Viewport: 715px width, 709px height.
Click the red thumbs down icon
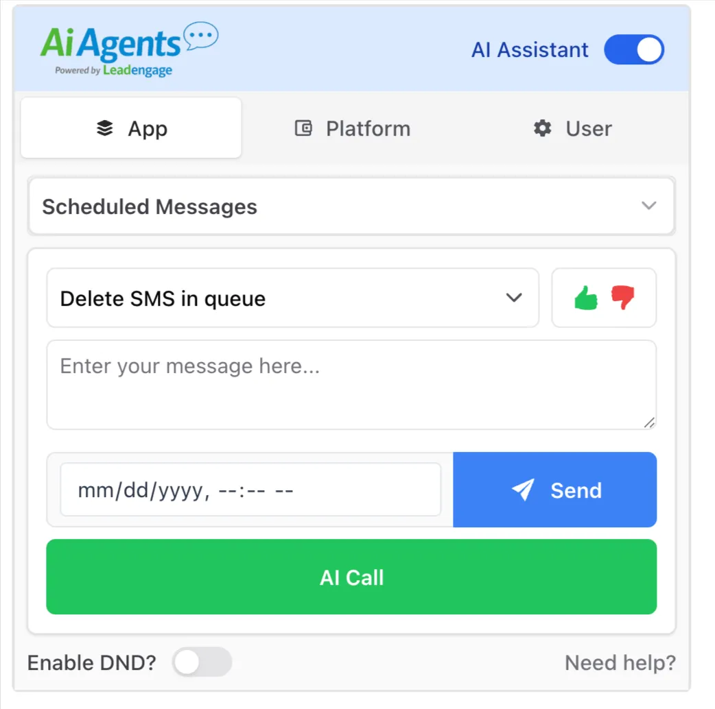click(623, 298)
